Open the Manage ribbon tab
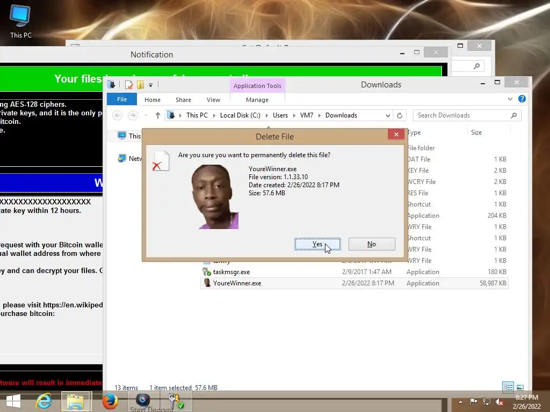The image size is (550, 412). click(257, 100)
